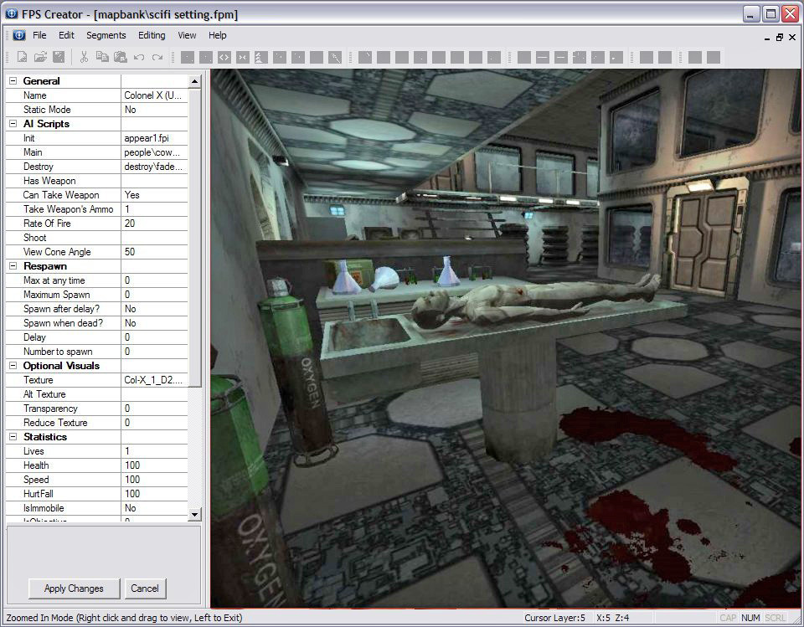Viewport: 804px width, 627px height.
Task: Click the Cancel button
Action: click(x=145, y=588)
